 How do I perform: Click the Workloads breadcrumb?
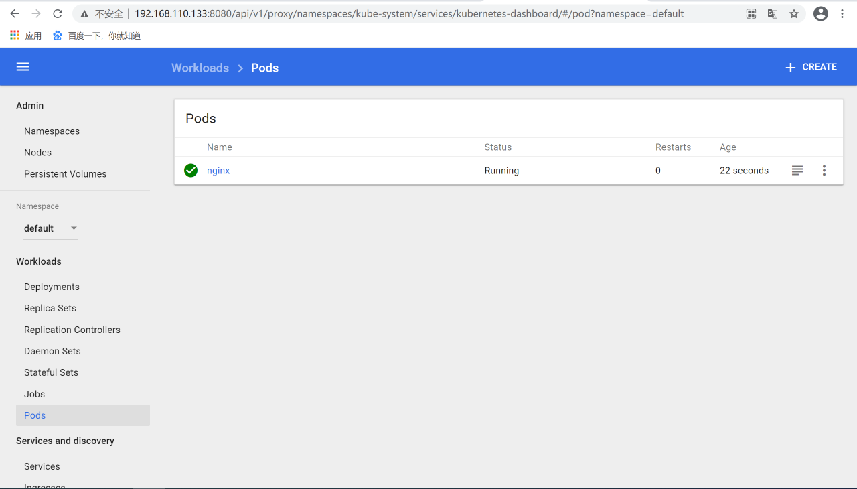[x=200, y=68]
